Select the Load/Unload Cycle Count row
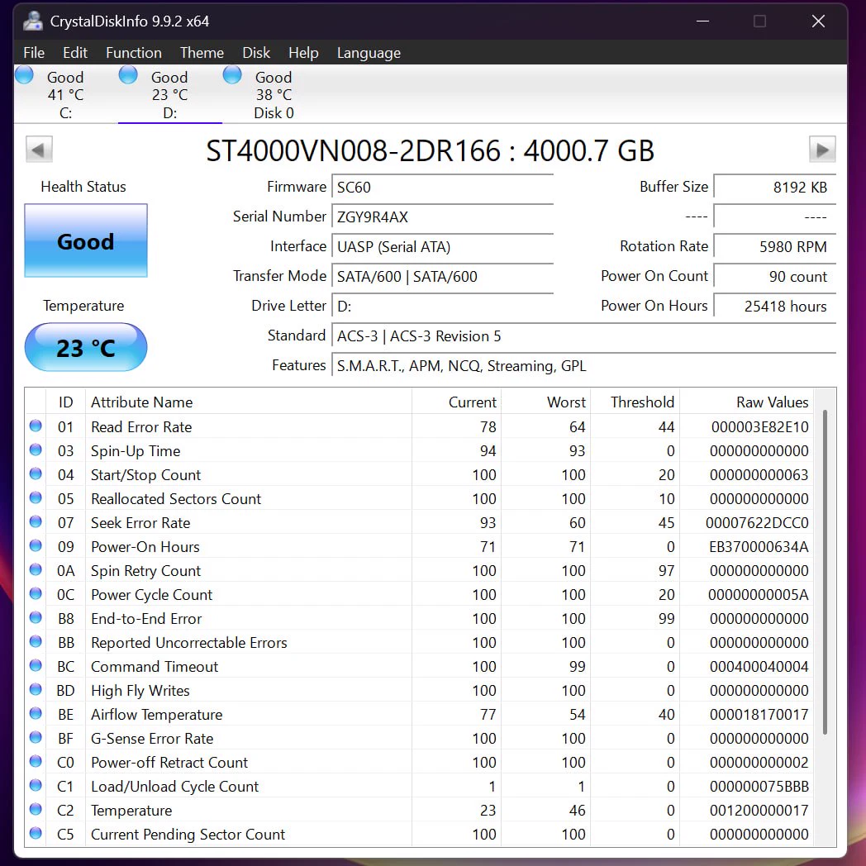The height and width of the screenshot is (866, 866). coord(420,787)
